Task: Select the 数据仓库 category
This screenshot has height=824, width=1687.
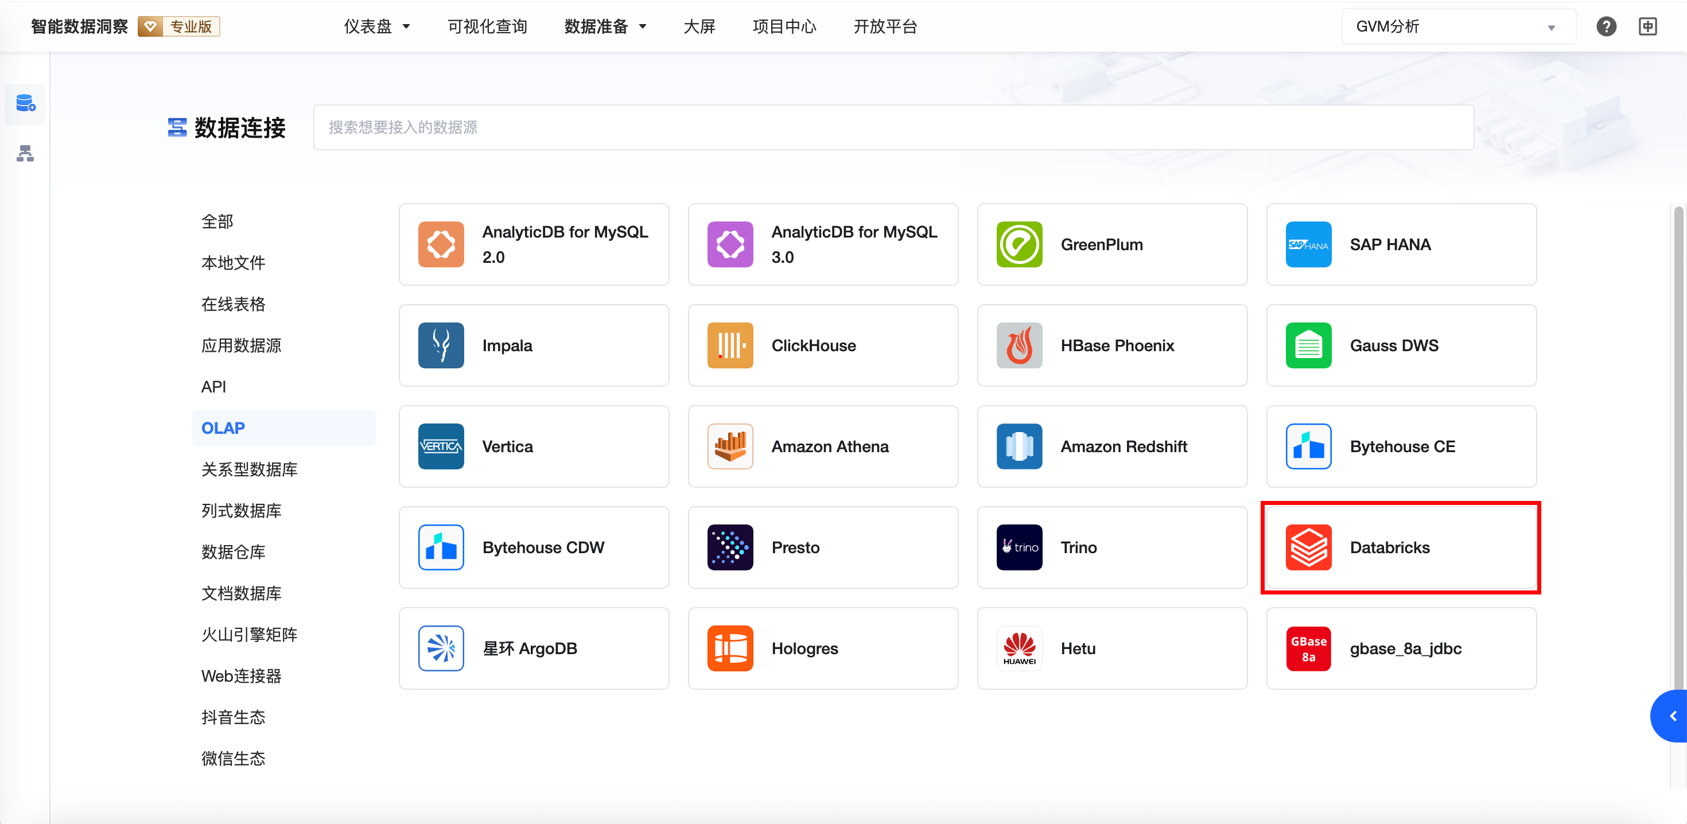Action: [x=233, y=551]
